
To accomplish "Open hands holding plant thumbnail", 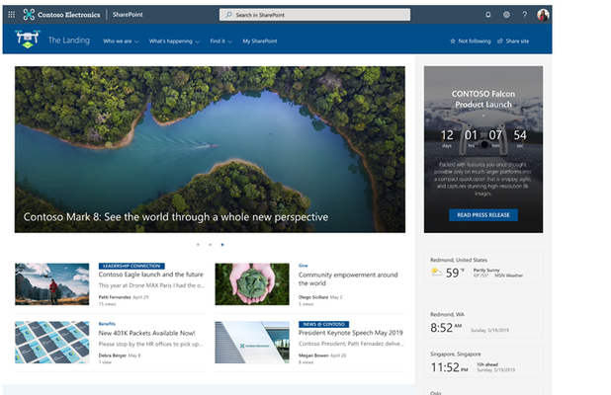I will 252,284.
